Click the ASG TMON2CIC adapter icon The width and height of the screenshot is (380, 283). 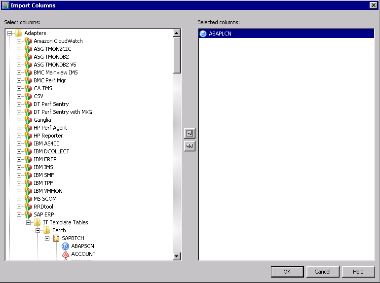click(28, 49)
